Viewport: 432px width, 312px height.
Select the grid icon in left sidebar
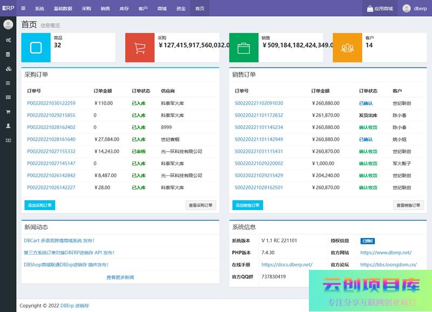coord(8,97)
